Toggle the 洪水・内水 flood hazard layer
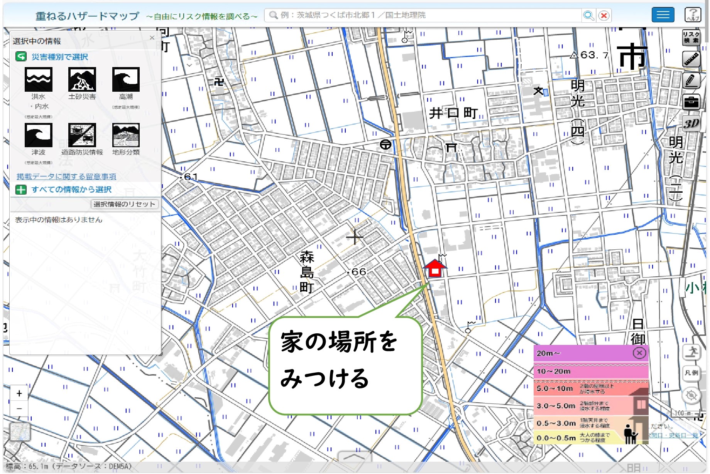The image size is (710, 474). (x=38, y=80)
